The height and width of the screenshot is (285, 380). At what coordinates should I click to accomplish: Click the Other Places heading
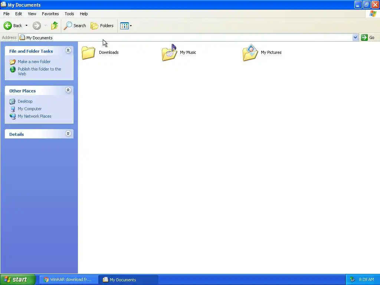[23, 91]
